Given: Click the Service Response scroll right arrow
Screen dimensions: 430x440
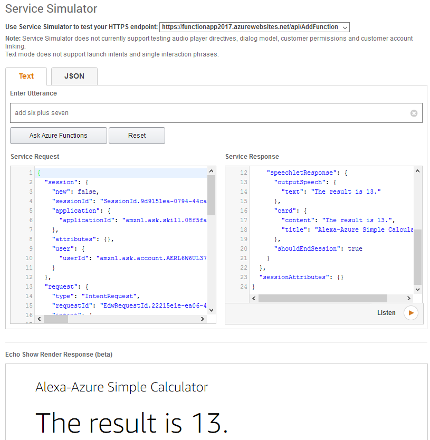Looking at the screenshot, I should coord(409,298).
